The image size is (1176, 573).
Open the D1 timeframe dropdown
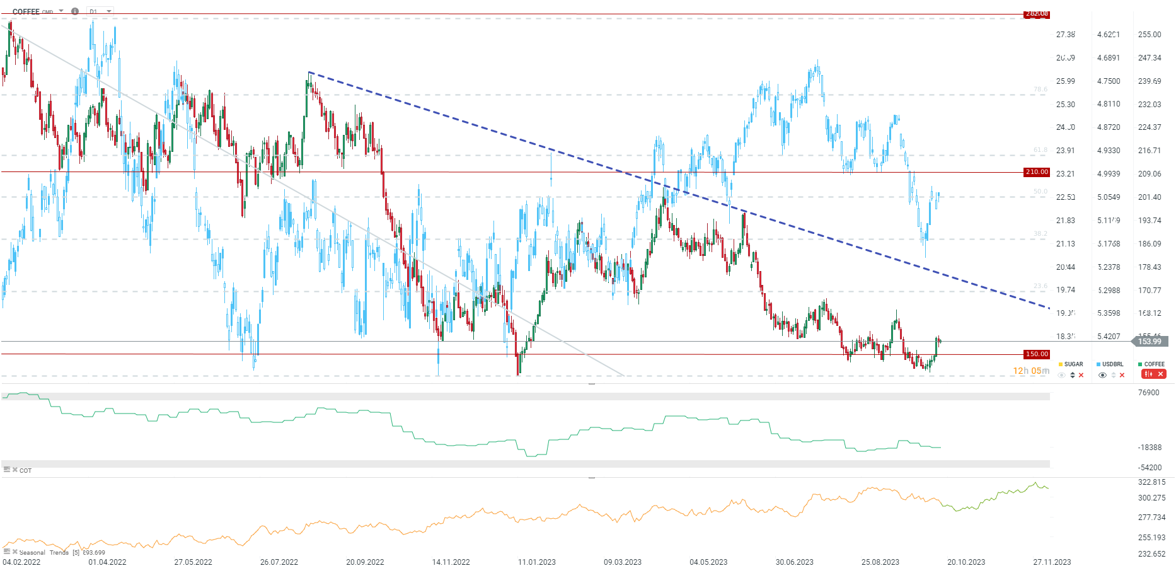coord(100,11)
